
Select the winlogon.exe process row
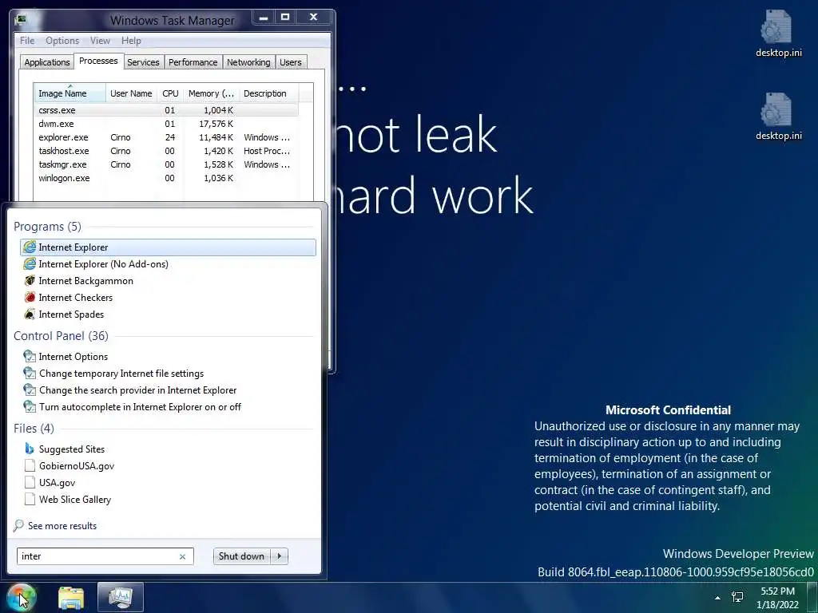(x=166, y=178)
